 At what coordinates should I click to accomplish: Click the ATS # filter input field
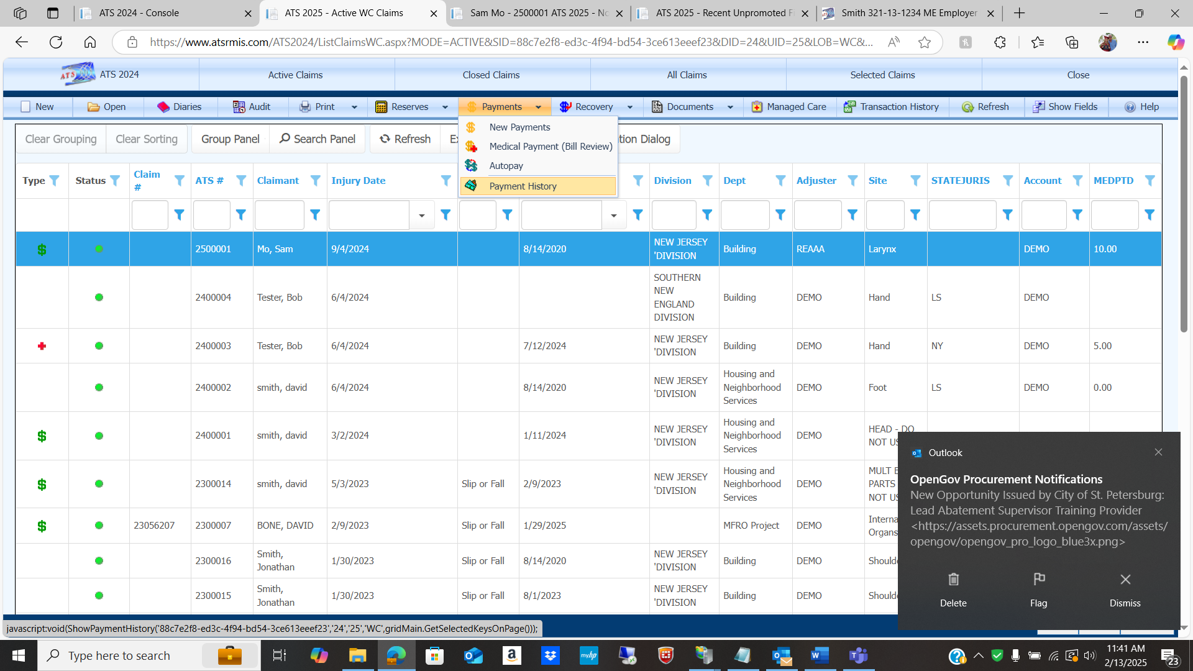coord(211,216)
